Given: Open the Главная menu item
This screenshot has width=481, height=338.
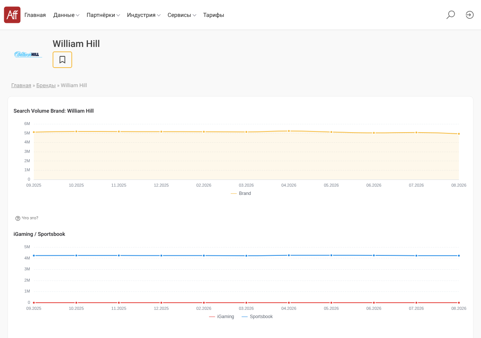Looking at the screenshot, I should (35, 15).
